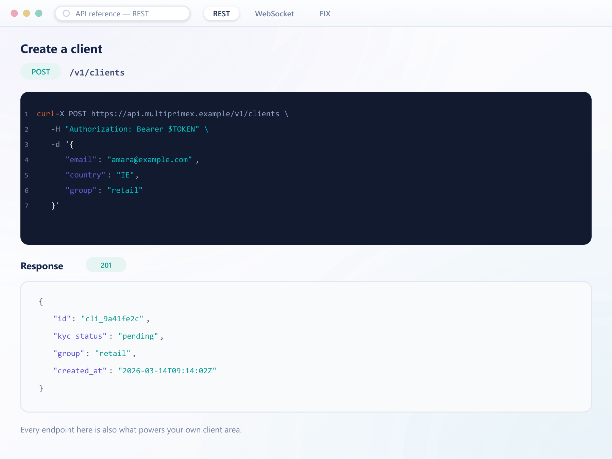Image resolution: width=612 pixels, height=459 pixels.
Task: Click the green window maximize dot
Action: pyautogui.click(x=39, y=13)
